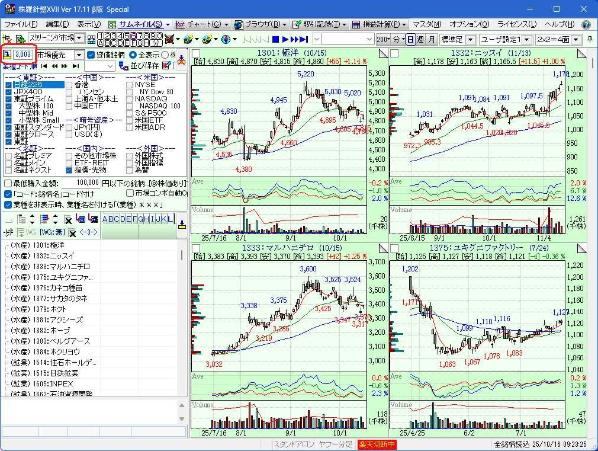Click the add document green plus icon

point(21,39)
